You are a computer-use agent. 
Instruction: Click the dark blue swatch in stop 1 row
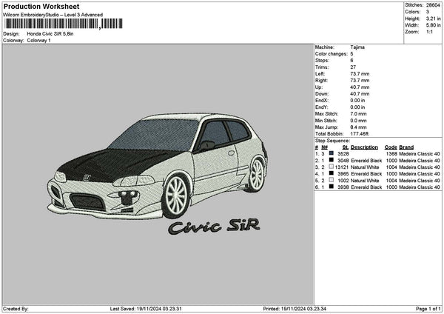click(x=331, y=153)
